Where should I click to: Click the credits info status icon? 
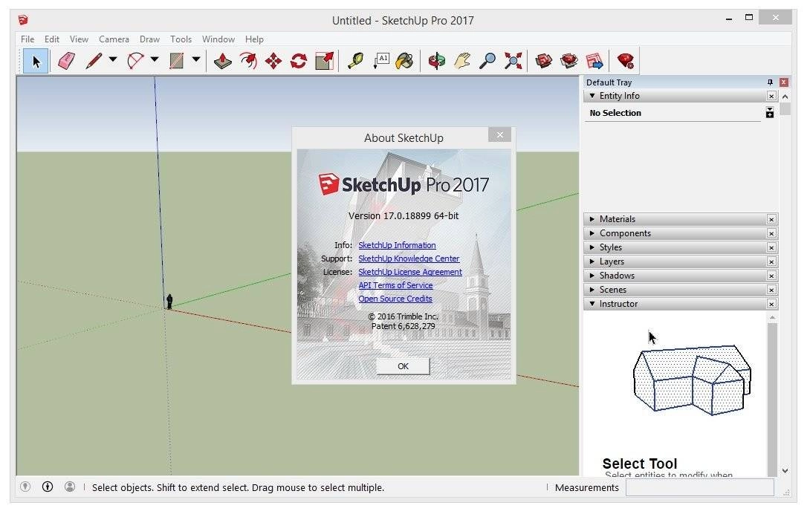click(x=48, y=487)
